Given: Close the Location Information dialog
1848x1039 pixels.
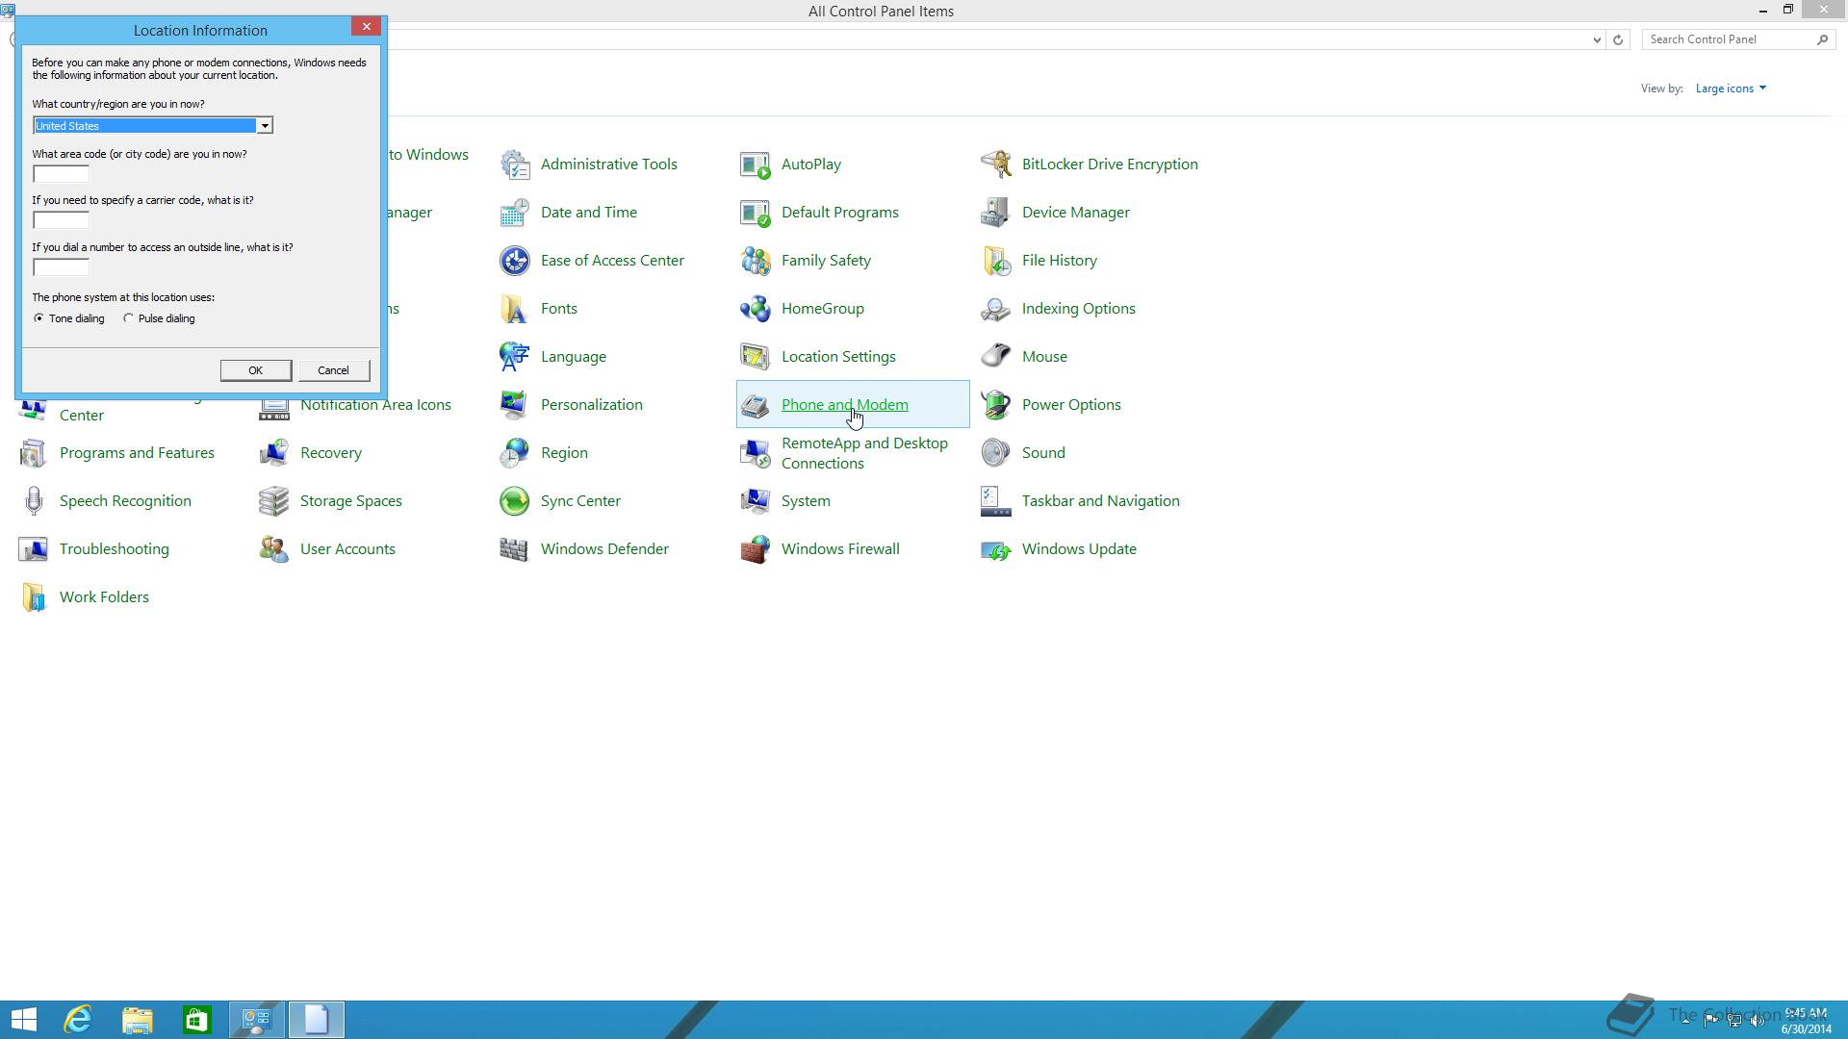Looking at the screenshot, I should coord(367,27).
